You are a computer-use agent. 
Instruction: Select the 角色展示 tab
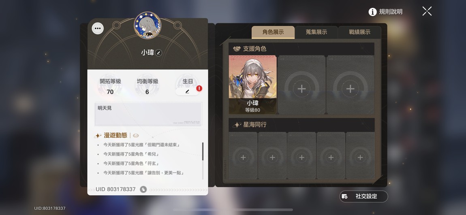pyautogui.click(x=273, y=32)
